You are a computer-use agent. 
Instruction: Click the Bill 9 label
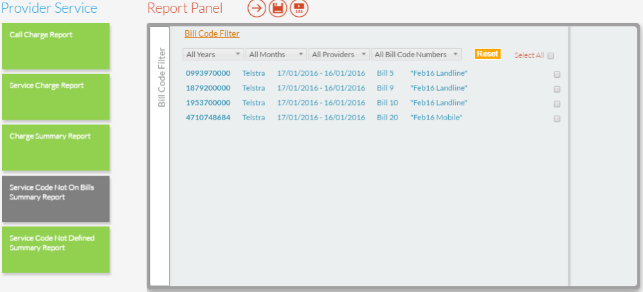tap(385, 88)
